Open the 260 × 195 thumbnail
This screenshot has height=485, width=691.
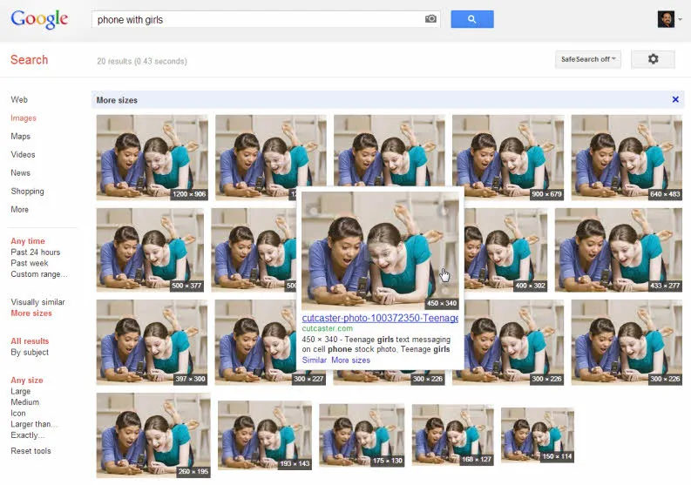click(x=153, y=435)
